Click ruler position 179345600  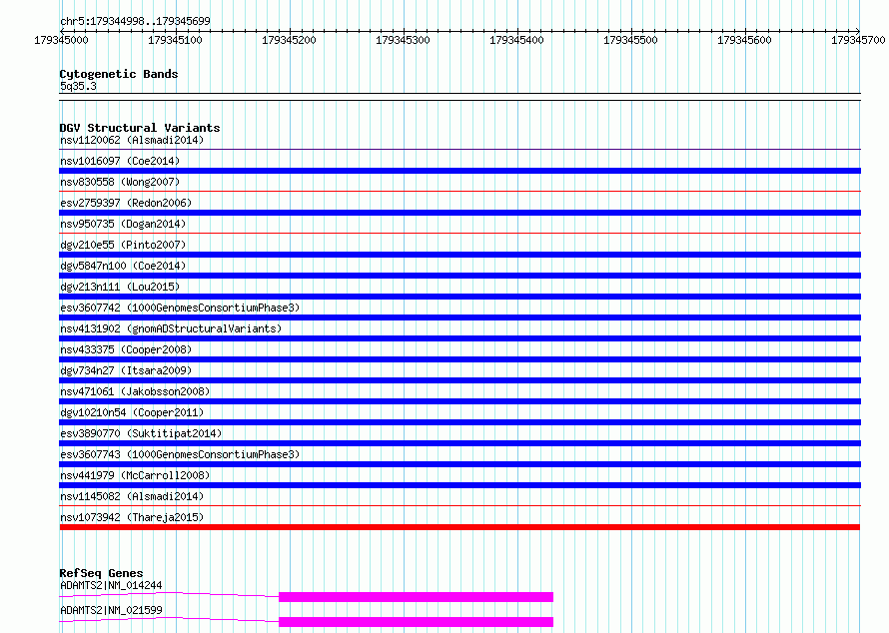[x=744, y=40]
